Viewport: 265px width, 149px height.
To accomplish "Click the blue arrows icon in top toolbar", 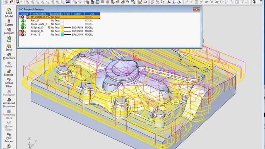I will (x=68, y=2).
